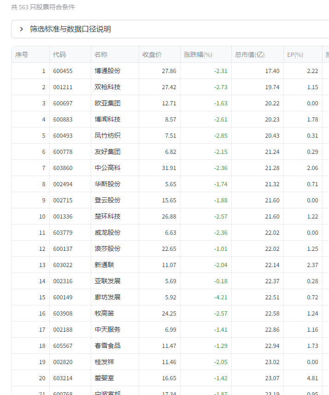
Task: Select stock code 600697 in row 3
Action: [63, 103]
